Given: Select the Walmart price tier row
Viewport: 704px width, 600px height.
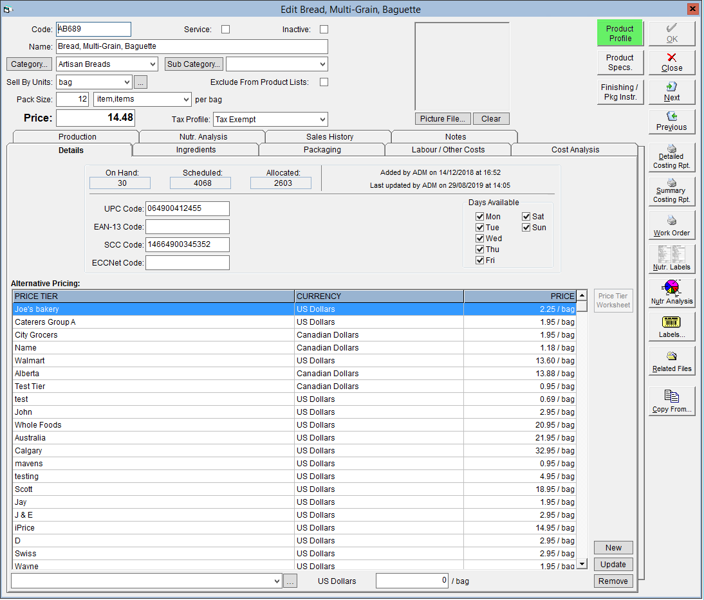Looking at the screenshot, I should click(295, 361).
